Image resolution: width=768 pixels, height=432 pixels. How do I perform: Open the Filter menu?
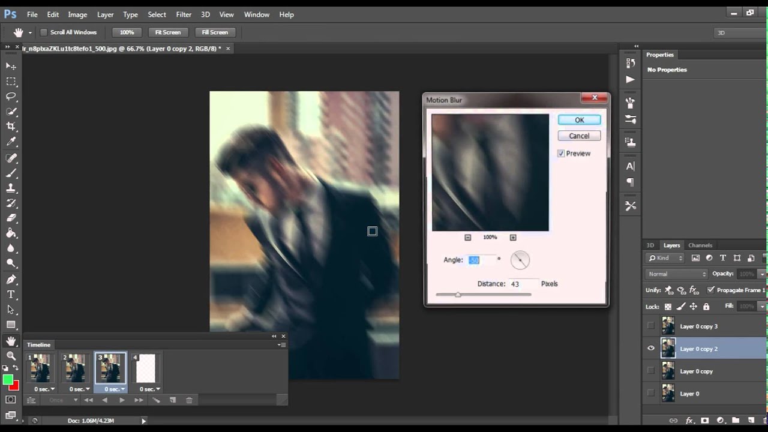click(184, 14)
